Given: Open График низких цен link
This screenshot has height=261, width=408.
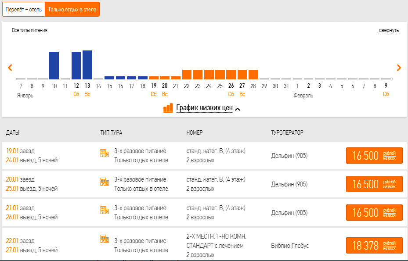Looking at the screenshot, I should point(204,108).
